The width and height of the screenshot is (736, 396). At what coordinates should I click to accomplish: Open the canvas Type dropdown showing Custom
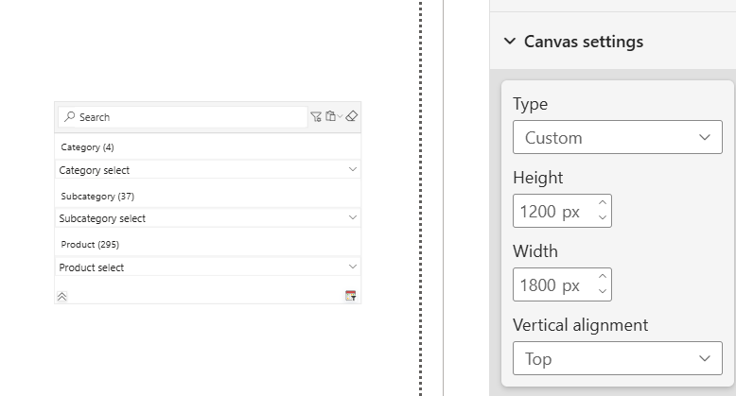point(617,137)
